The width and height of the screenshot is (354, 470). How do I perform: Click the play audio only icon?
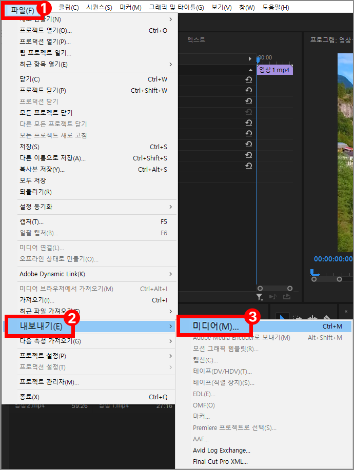click(273, 297)
